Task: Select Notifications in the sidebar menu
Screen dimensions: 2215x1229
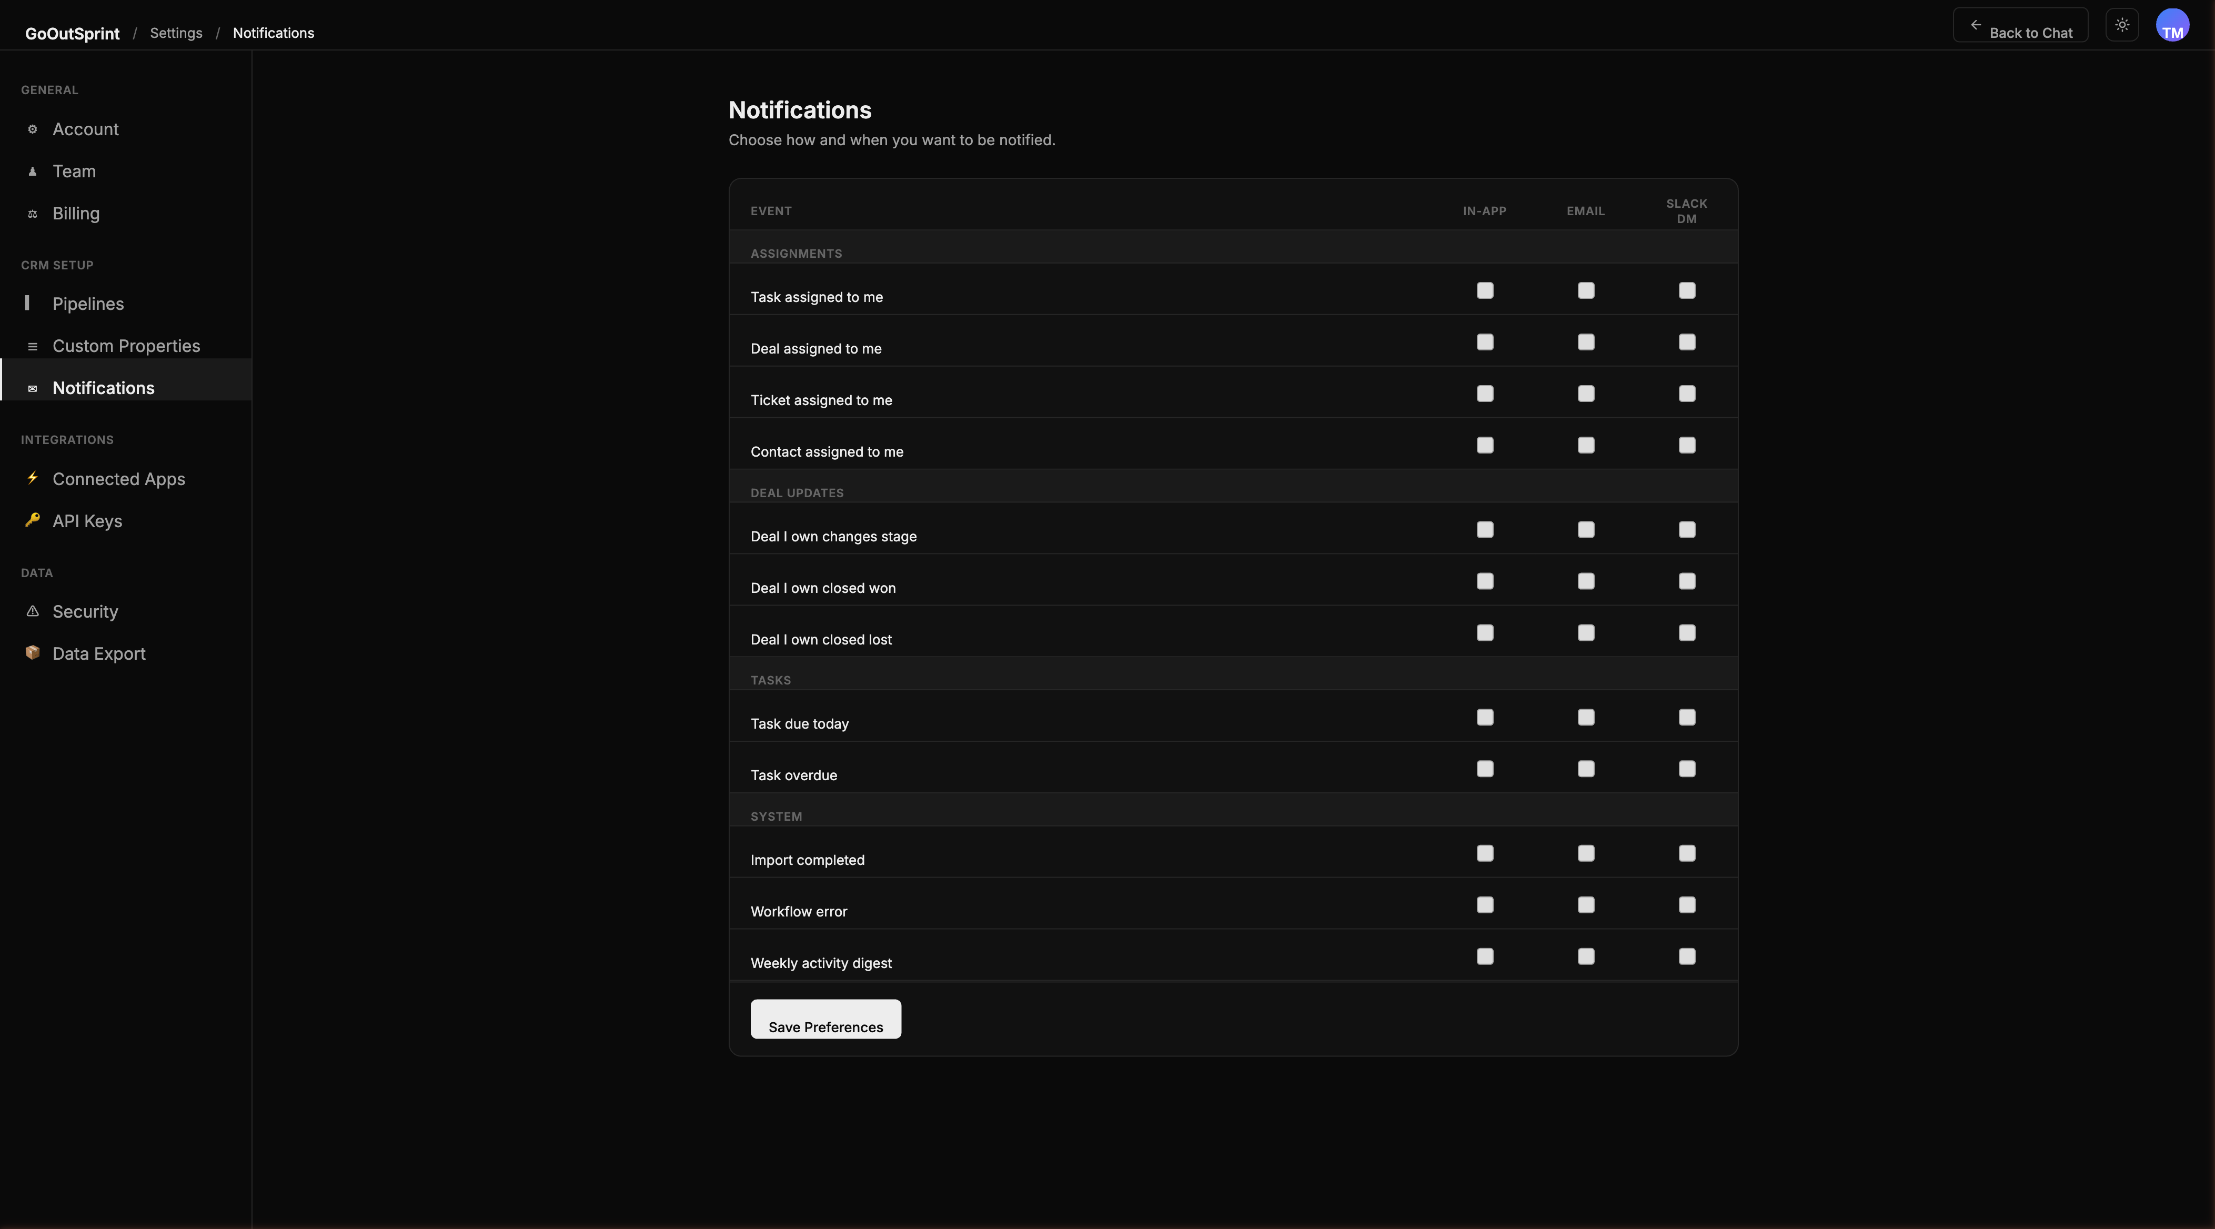Action: click(x=103, y=387)
